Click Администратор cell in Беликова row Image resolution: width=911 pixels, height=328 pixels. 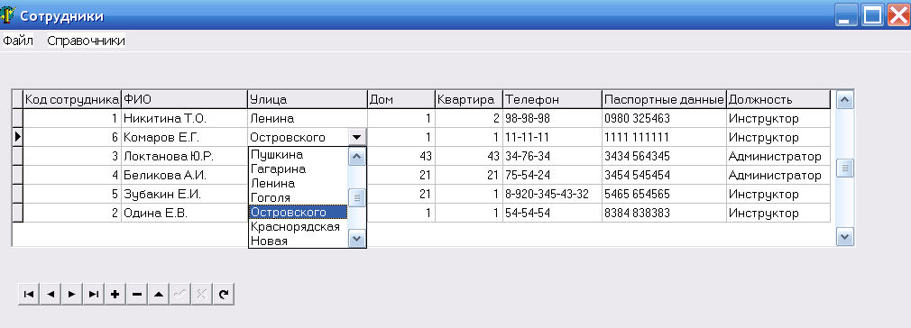click(x=778, y=176)
